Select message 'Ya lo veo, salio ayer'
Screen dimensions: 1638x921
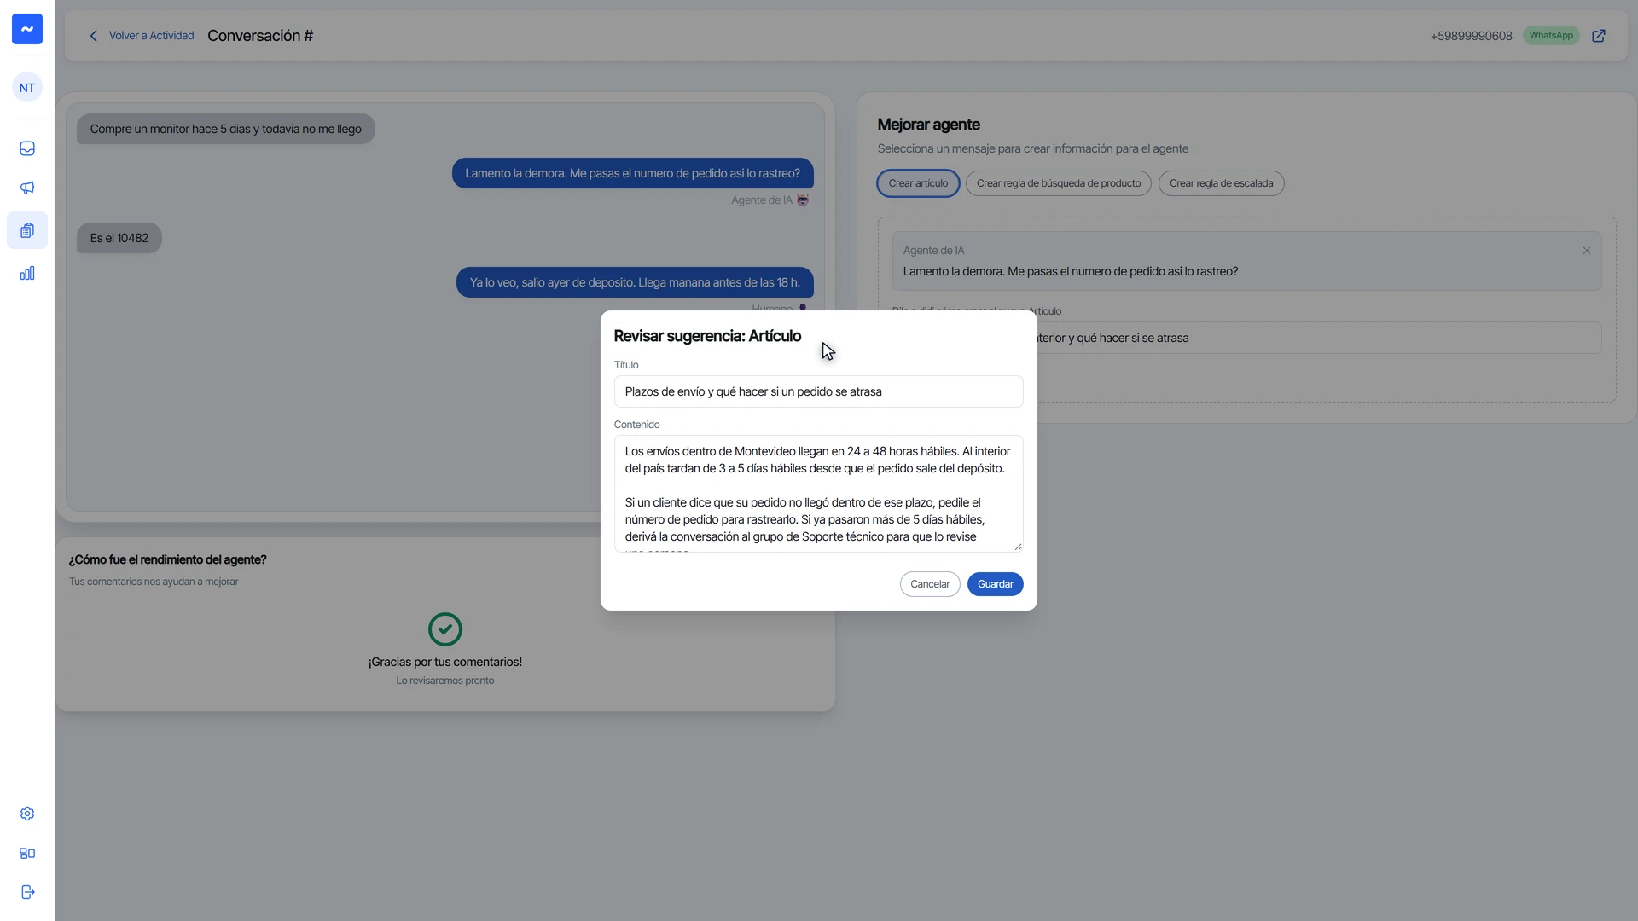point(635,282)
